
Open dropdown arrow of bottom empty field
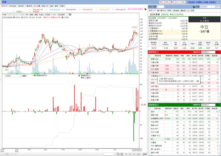115,154
